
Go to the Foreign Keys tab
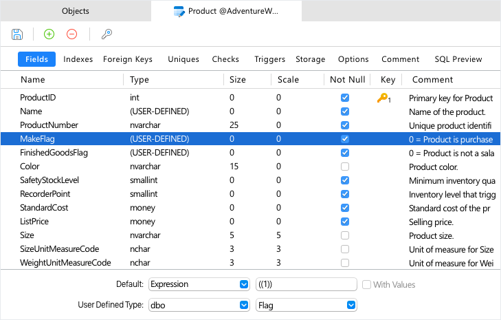(128, 59)
